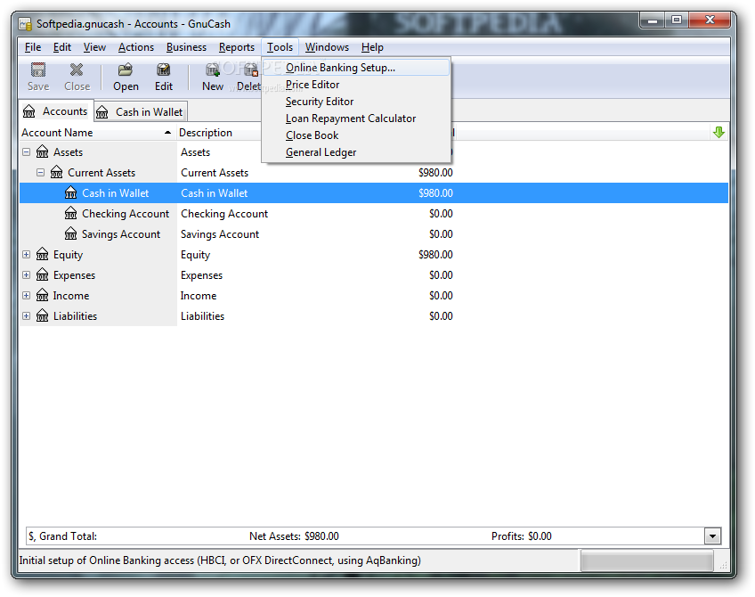
Task: Click the window resize grip in status bar
Action: (723, 566)
